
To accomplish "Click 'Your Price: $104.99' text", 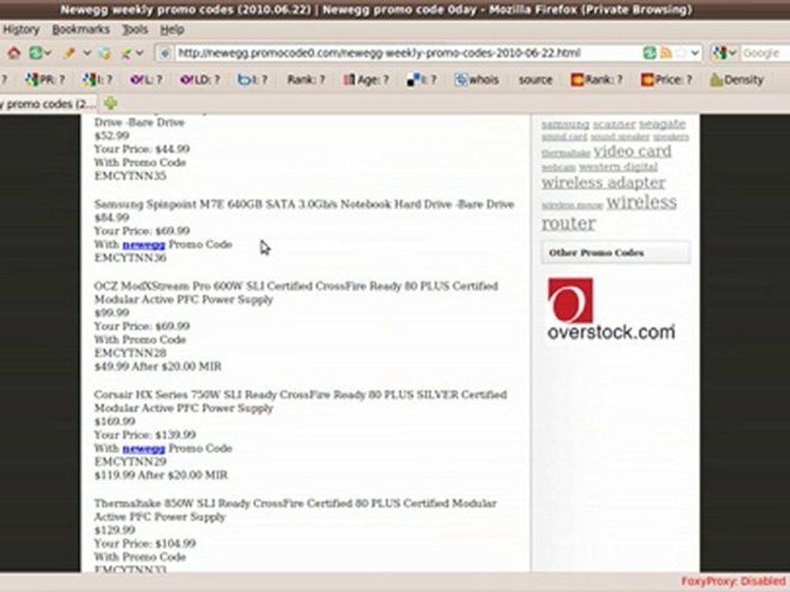I will click(x=145, y=544).
